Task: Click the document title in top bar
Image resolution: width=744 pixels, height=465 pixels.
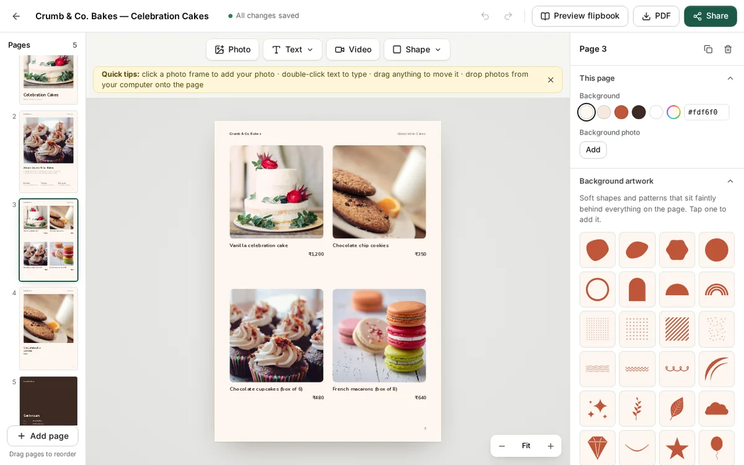Action: (x=122, y=16)
